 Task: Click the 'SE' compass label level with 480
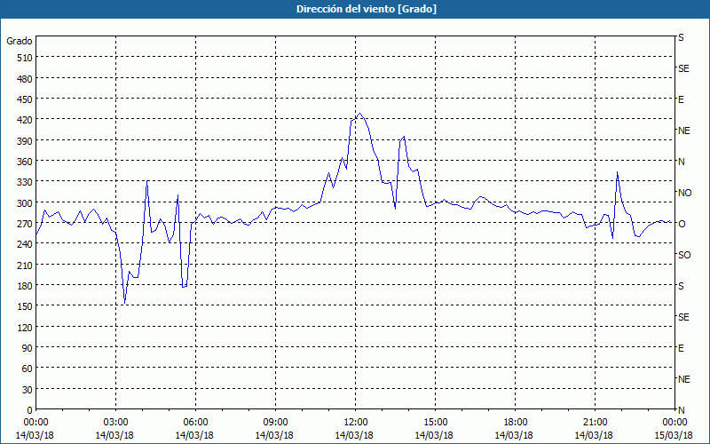683,68
